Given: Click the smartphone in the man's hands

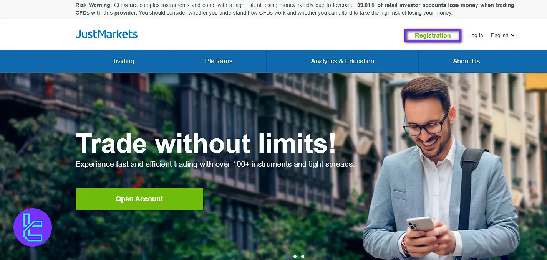Looking at the screenshot, I should click(x=420, y=229).
